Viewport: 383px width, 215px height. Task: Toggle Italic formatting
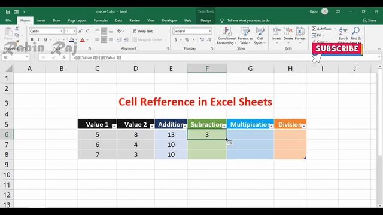(38, 40)
